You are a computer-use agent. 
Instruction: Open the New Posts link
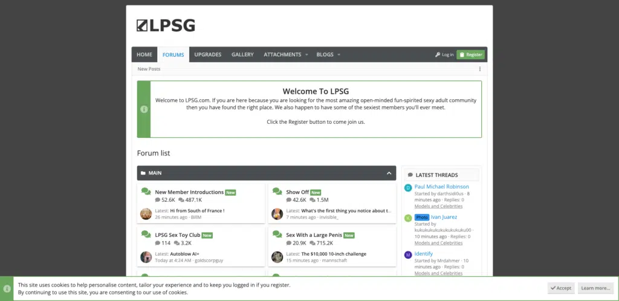click(149, 69)
